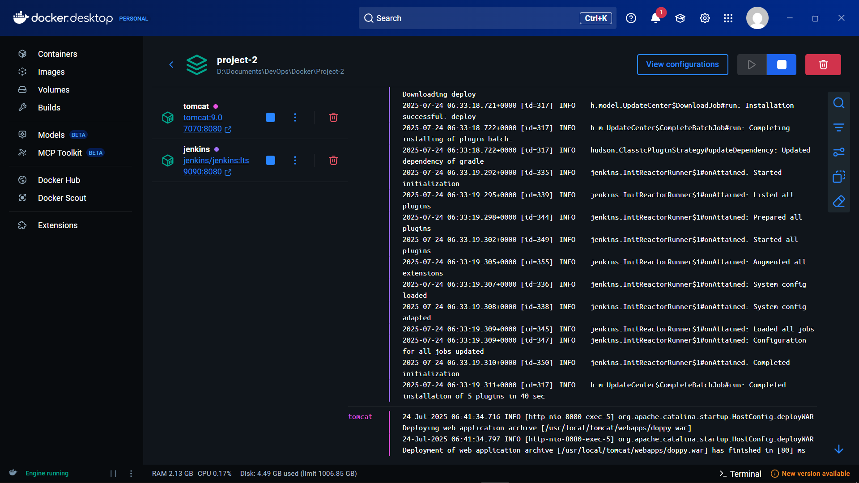Click the disabled start play button
This screenshot has height=483, width=859.
752,65
